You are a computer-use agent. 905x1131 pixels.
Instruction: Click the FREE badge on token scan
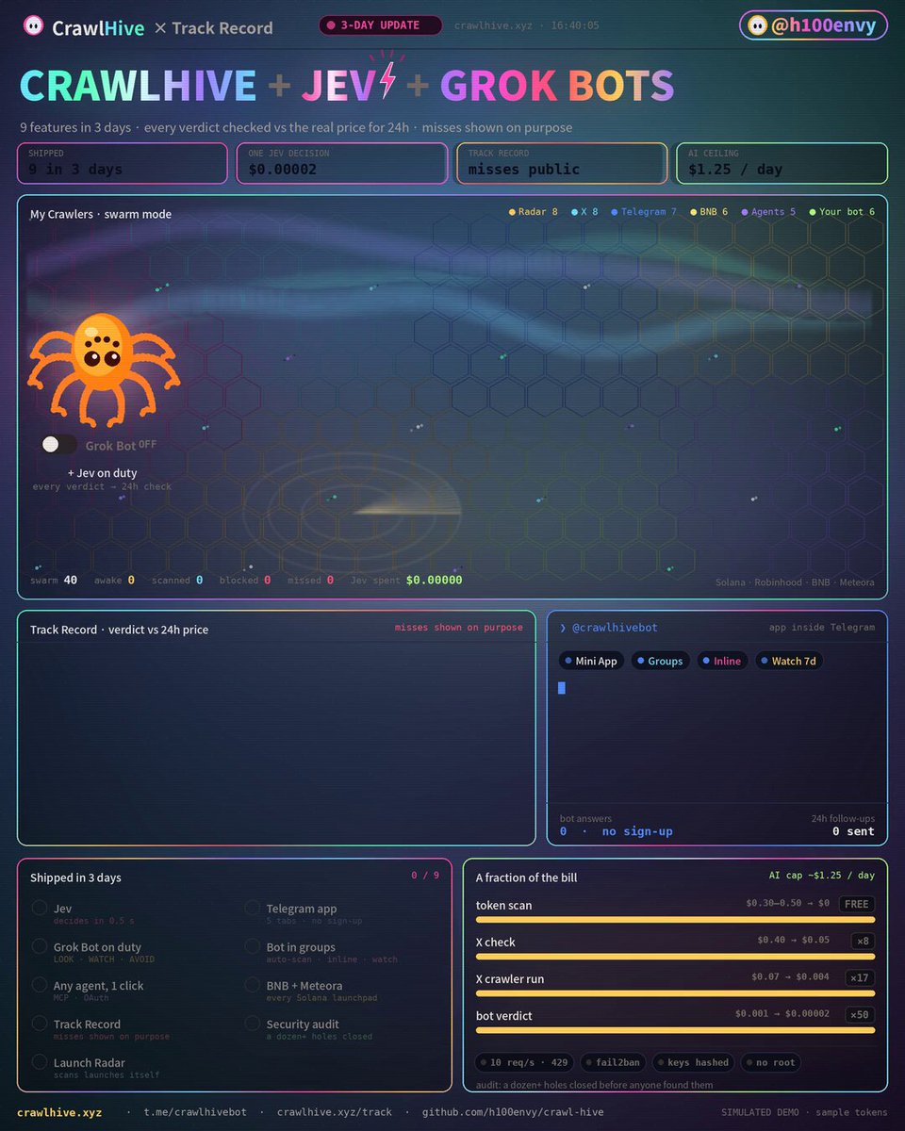(x=857, y=904)
